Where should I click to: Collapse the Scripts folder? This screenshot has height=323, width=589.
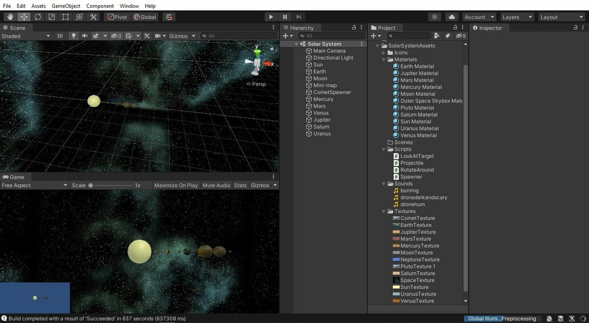[x=384, y=149]
